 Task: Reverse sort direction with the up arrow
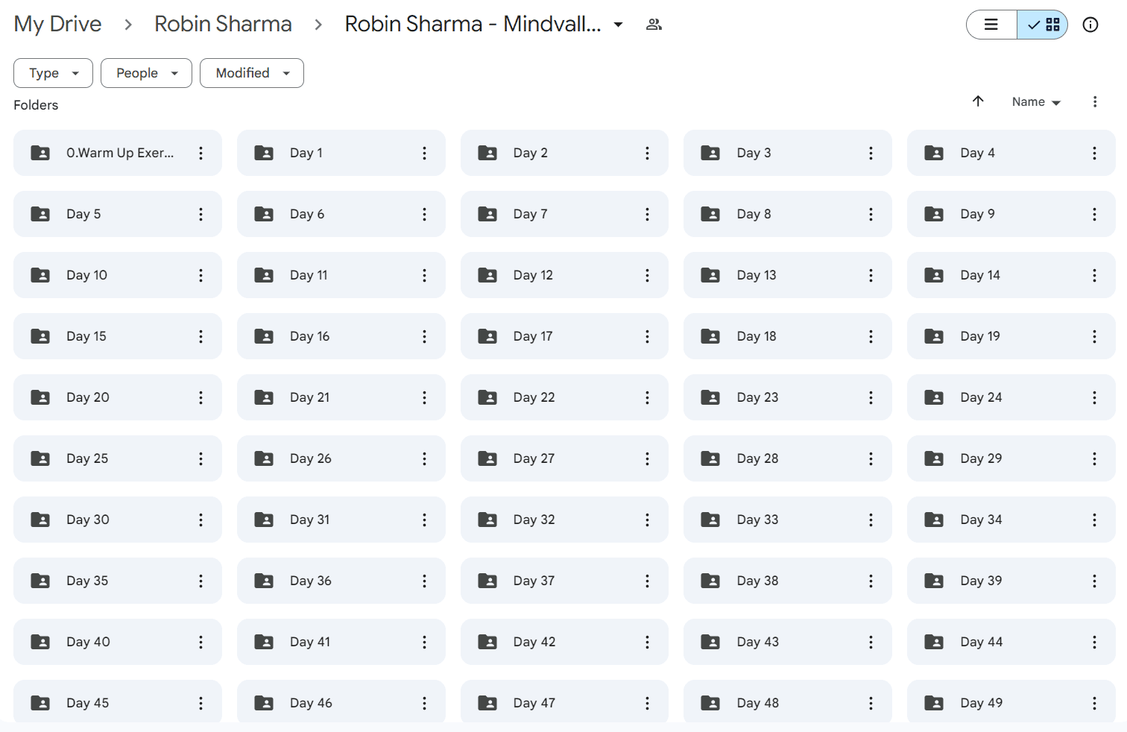pyautogui.click(x=978, y=101)
